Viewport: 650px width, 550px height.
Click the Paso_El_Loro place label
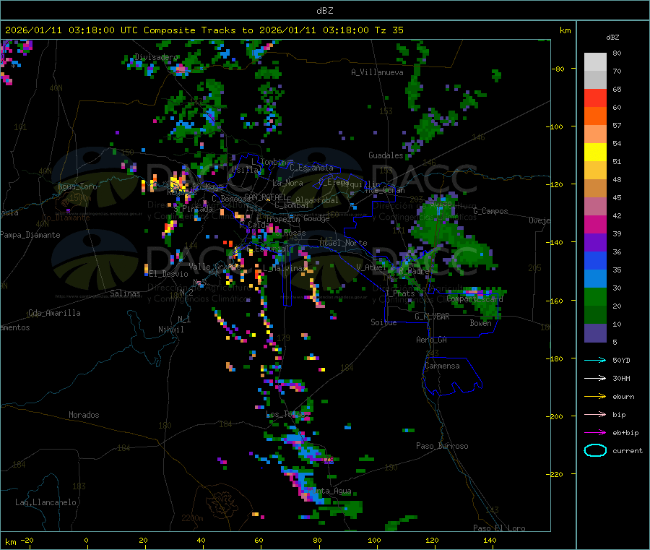click(x=499, y=528)
